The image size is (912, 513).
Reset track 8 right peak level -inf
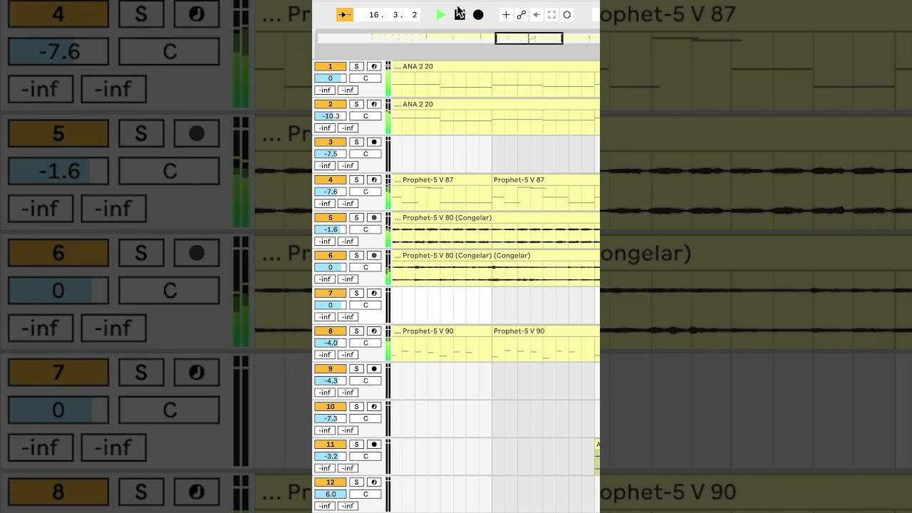[x=348, y=354]
